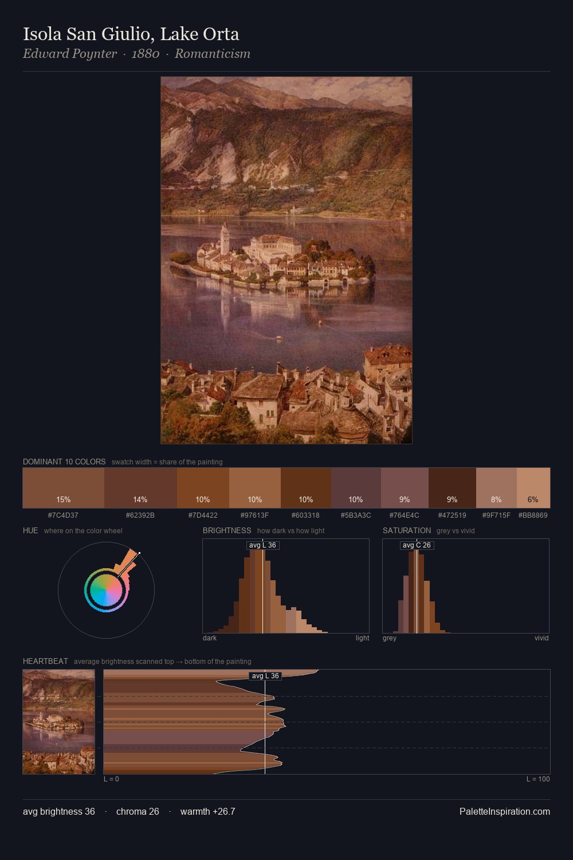This screenshot has width=573, height=860.
Task: Click 'warmth +26.7' in footer
Action: (x=207, y=812)
